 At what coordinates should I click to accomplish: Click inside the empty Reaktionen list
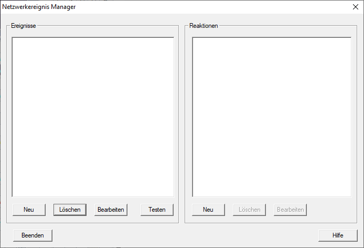coord(272,117)
